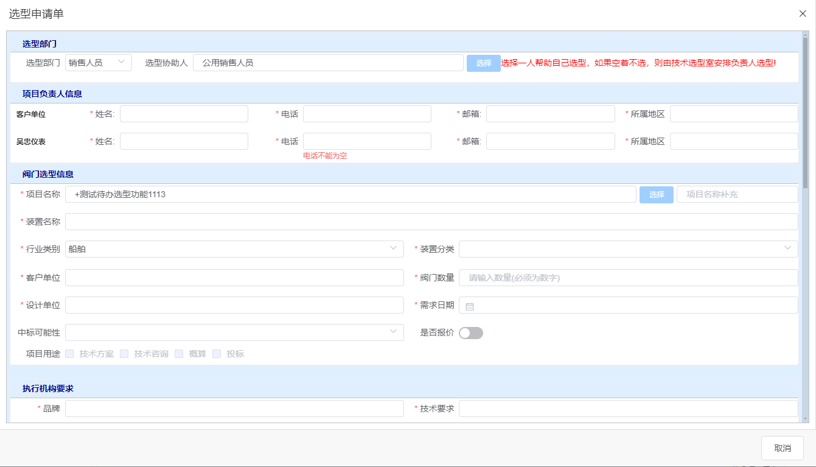Click the 装置名称 input field
Screen dimensions: 816x467
coord(431,222)
